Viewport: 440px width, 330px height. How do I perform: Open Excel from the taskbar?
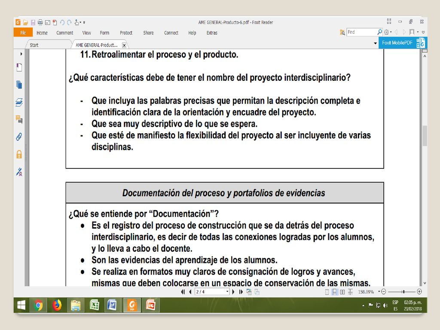coord(94,305)
